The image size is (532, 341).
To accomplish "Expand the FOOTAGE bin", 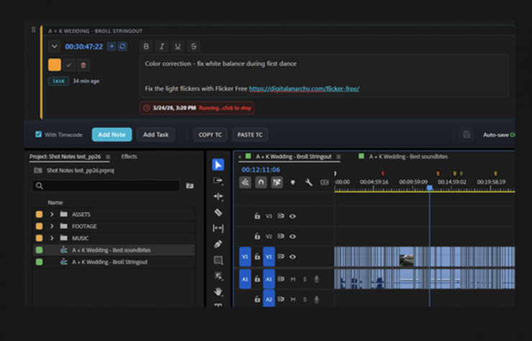I will [x=52, y=226].
